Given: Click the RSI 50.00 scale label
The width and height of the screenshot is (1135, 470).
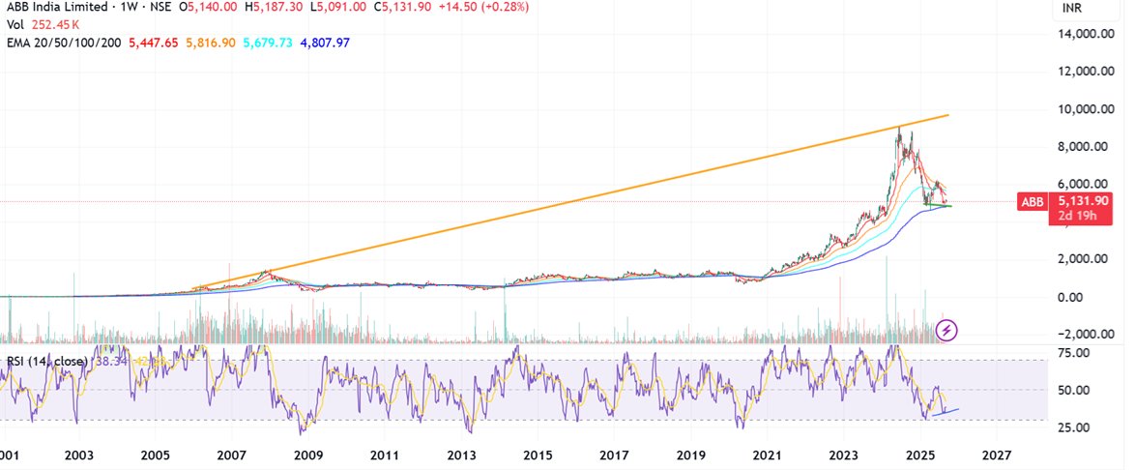Looking at the screenshot, I should pos(1072,391).
